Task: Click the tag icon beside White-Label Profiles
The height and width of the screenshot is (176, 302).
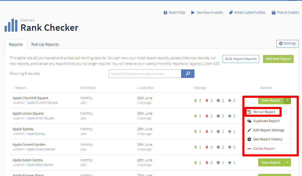Action: click(231, 13)
